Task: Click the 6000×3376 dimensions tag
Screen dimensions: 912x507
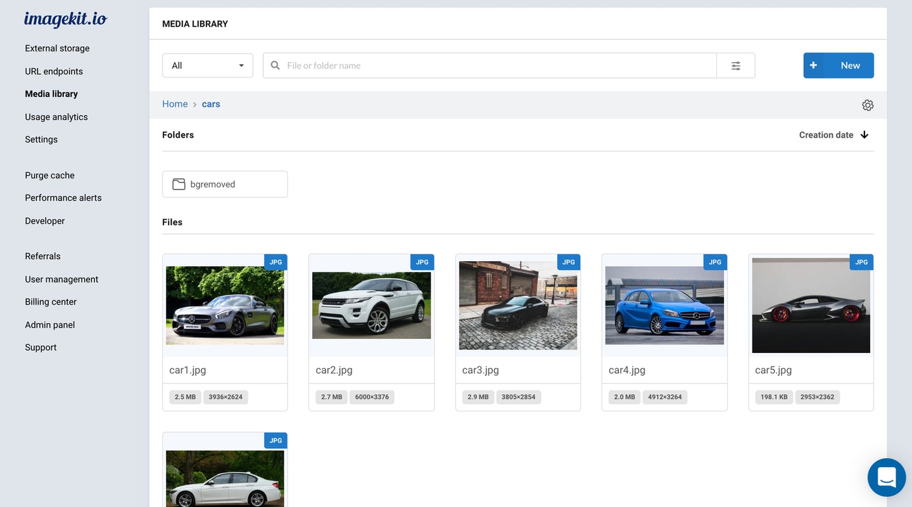Action: (x=372, y=397)
